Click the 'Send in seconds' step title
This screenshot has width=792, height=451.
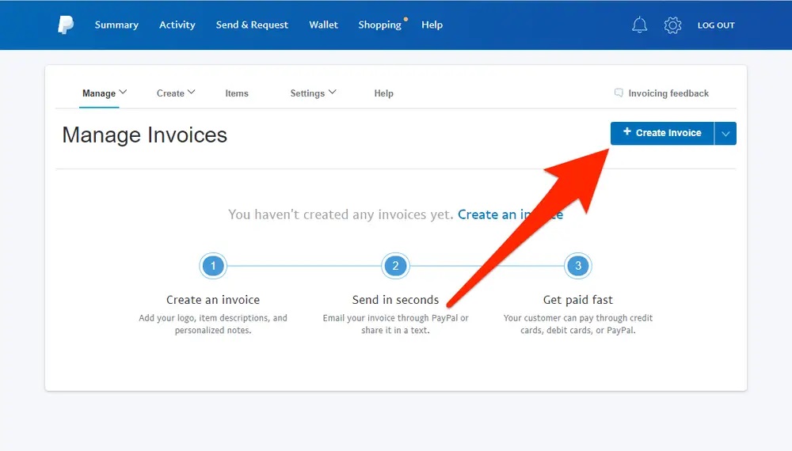(x=395, y=300)
